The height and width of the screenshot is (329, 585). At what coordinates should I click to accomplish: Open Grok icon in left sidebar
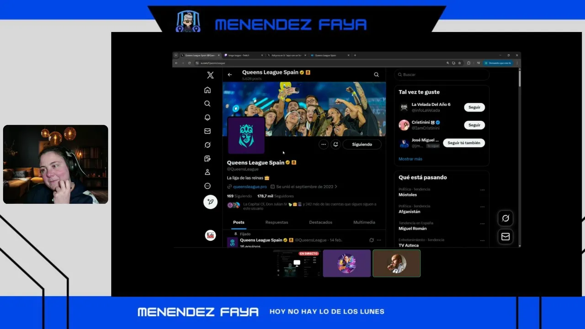pyautogui.click(x=207, y=145)
